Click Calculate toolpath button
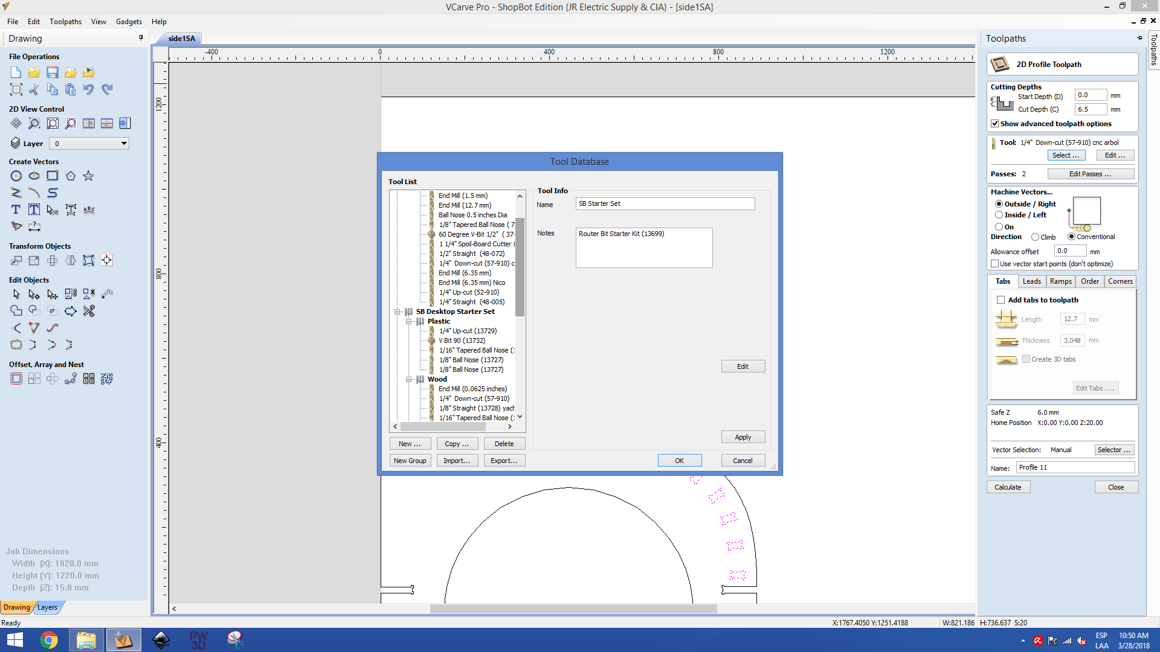The height and width of the screenshot is (652, 1160). pos(1008,487)
